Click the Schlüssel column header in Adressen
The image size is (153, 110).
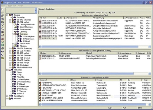[54, 80]
